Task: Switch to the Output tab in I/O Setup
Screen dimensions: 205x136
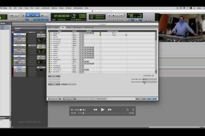Action: [56, 27]
